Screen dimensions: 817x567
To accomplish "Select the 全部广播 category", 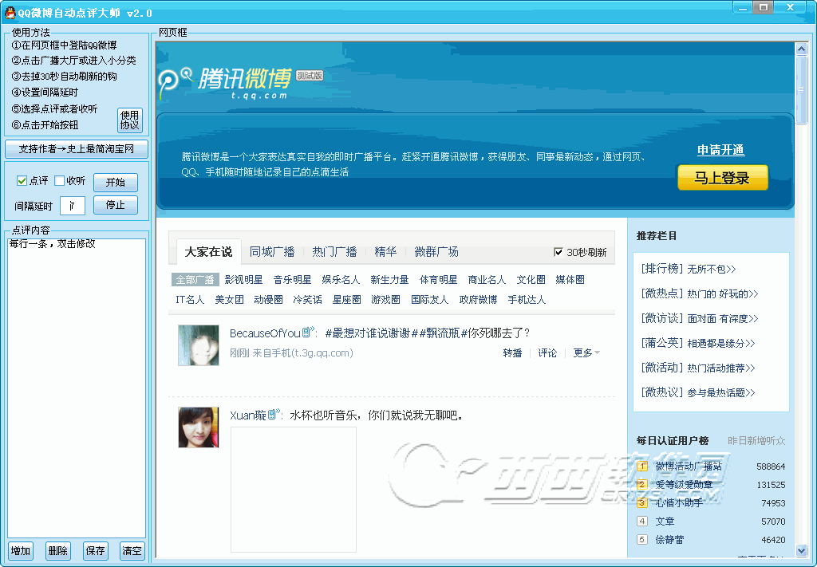I will pos(195,280).
